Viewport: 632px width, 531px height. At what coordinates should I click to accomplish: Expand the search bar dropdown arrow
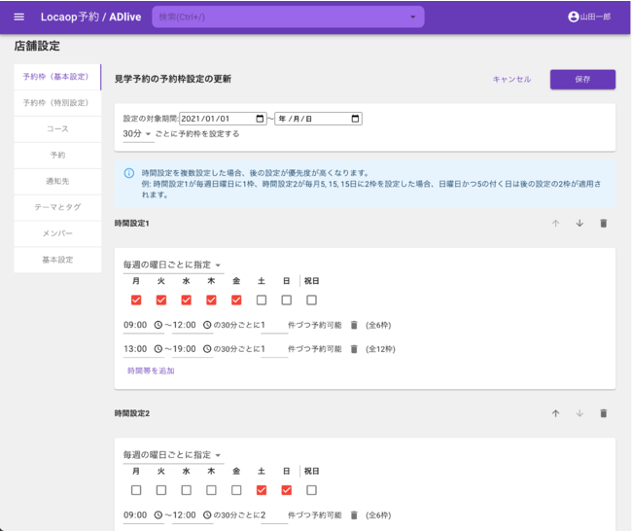412,18
